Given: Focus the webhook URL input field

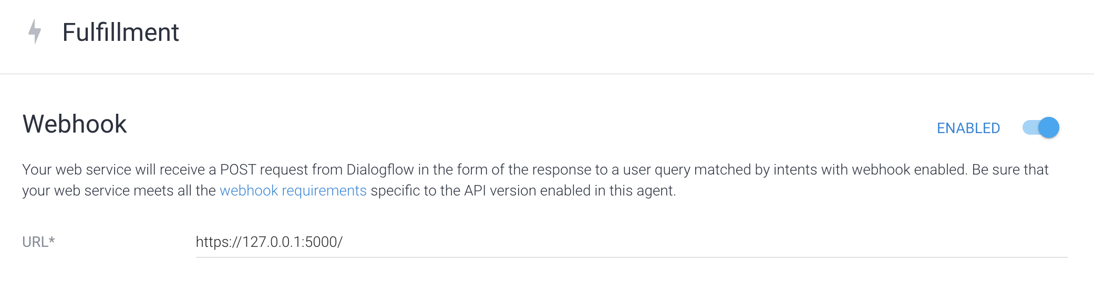Looking at the screenshot, I should click(631, 242).
